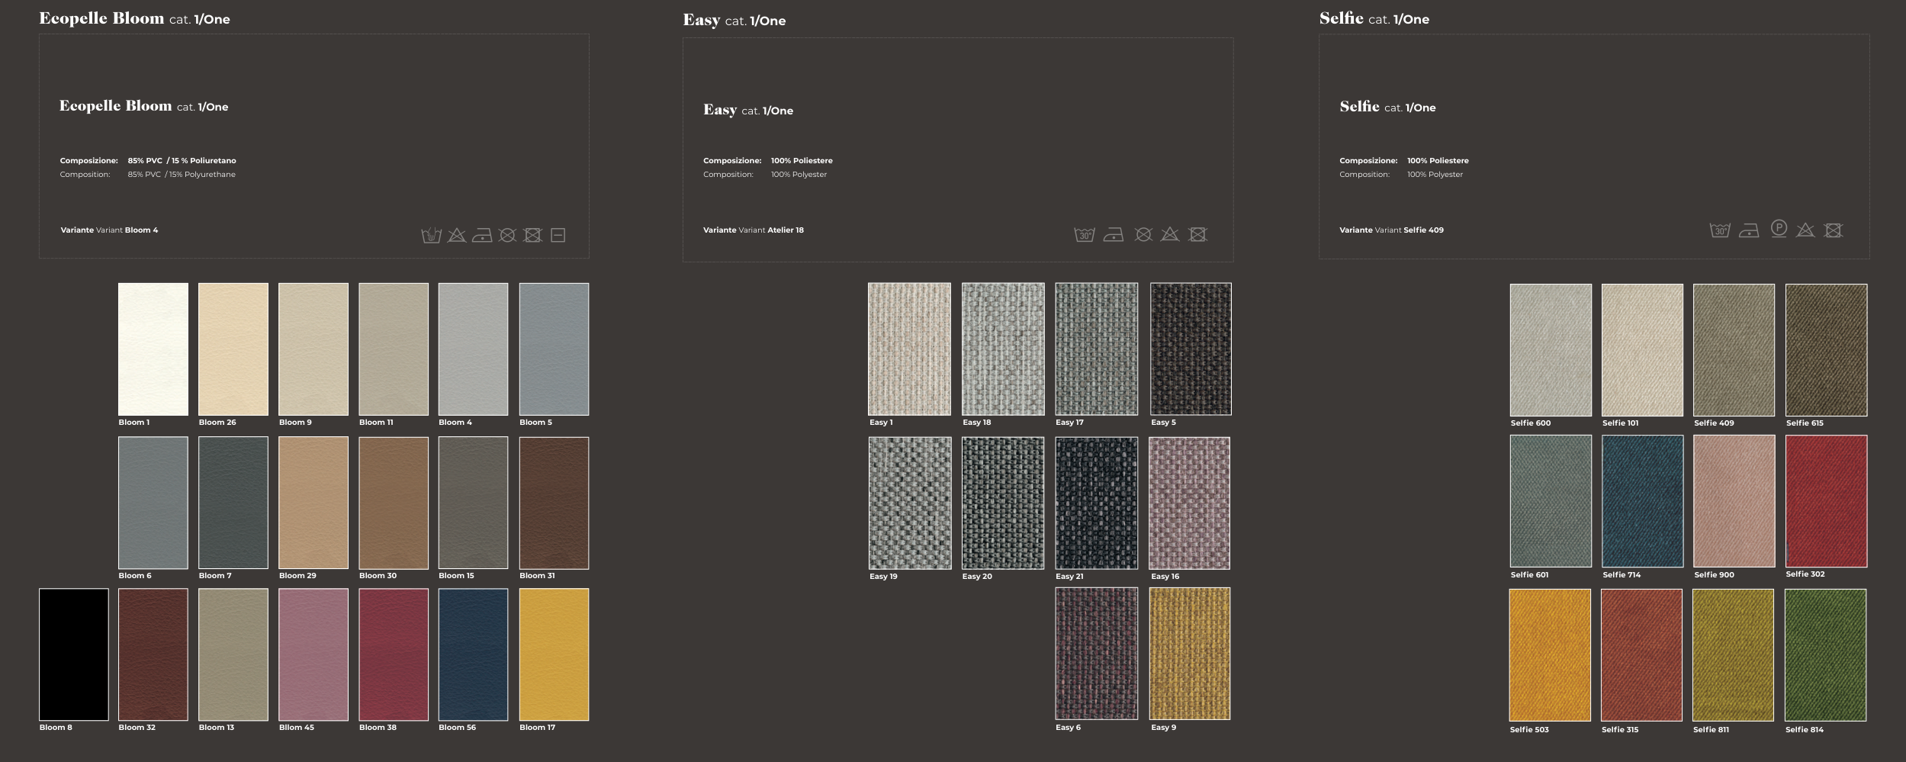
Task: Click the 30° wash icon in Easy section
Action: point(1084,235)
